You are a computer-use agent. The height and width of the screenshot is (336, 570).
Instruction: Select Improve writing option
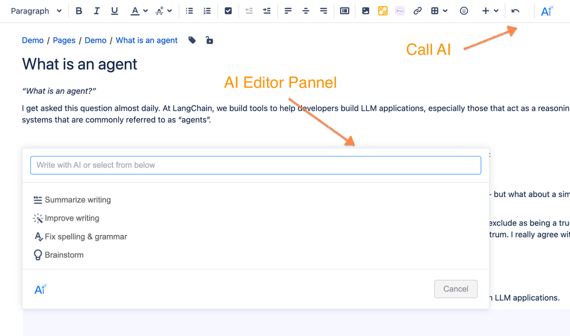66,218
